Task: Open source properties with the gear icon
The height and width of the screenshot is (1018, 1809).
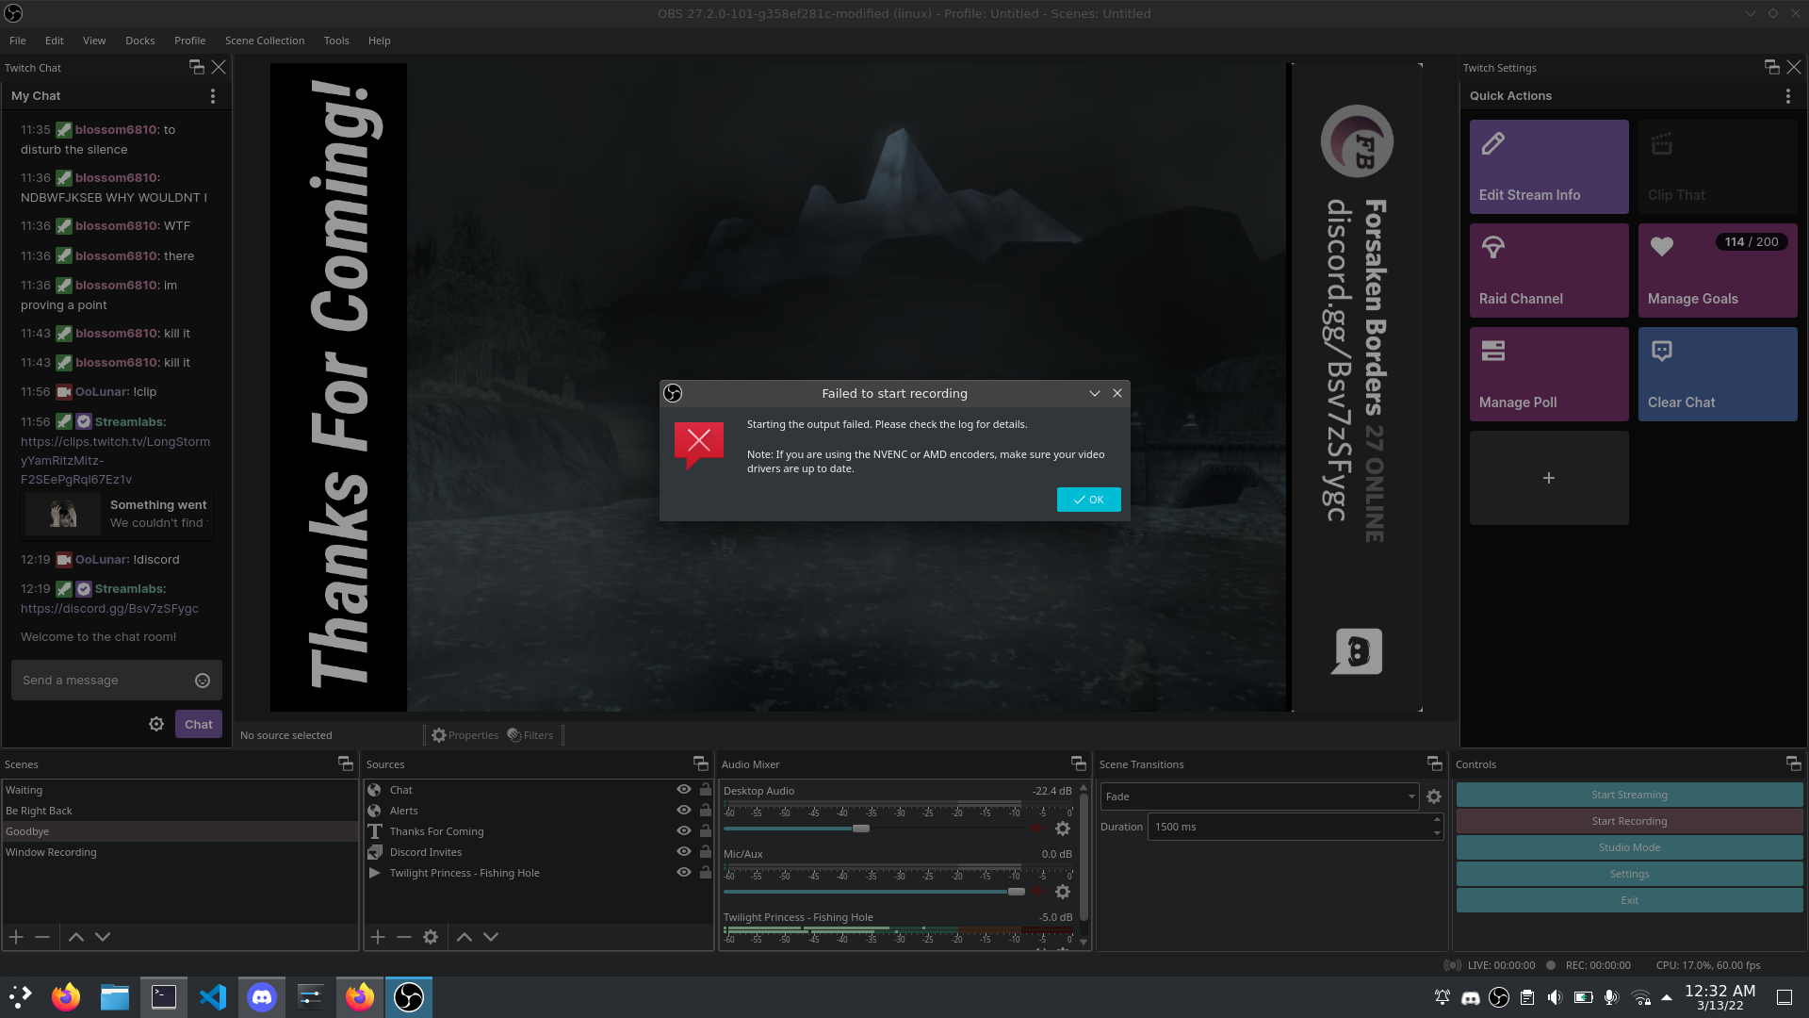Action: [x=431, y=936]
